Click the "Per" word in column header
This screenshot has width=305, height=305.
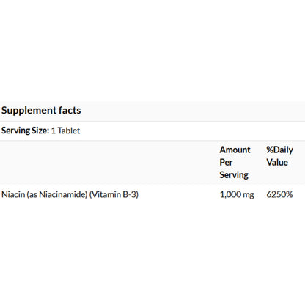point(226,162)
